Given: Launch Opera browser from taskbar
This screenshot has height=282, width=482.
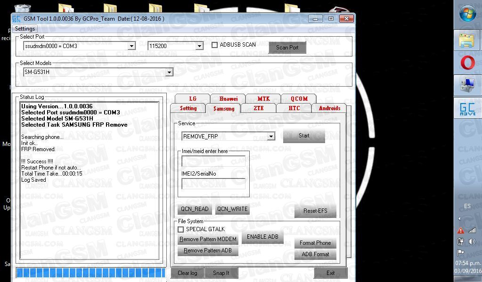Looking at the screenshot, I should point(467,63).
